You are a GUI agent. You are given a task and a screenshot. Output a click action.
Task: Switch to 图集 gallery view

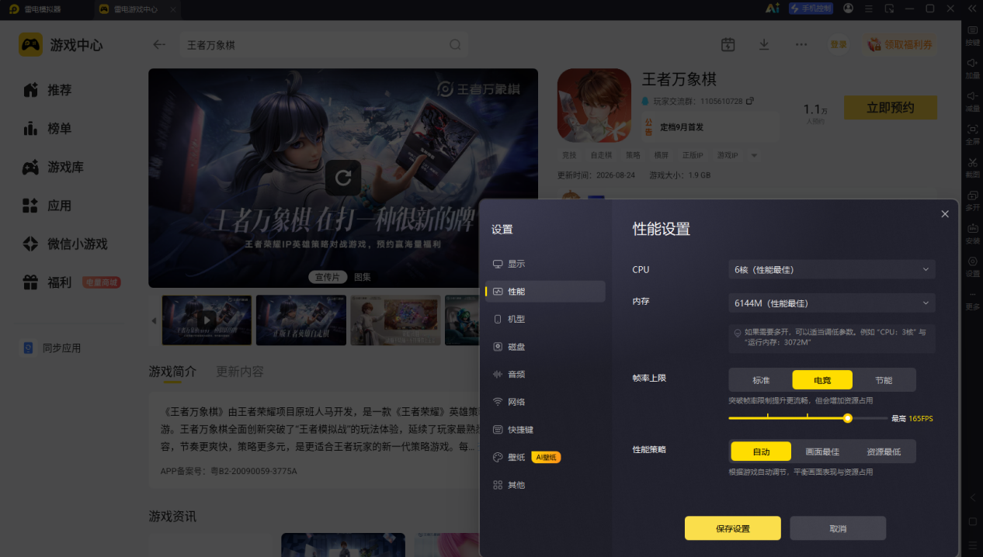click(363, 277)
